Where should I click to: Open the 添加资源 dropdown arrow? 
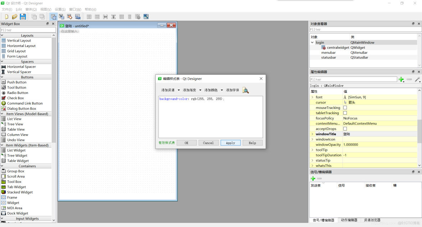tap(179, 90)
